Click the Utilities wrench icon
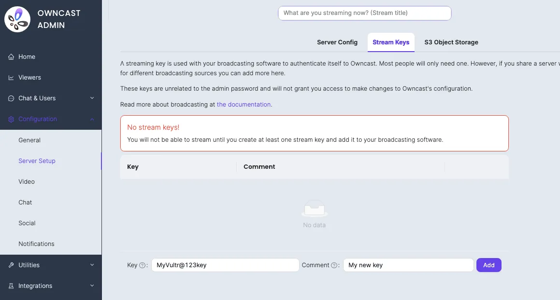The height and width of the screenshot is (300, 560). [11, 265]
